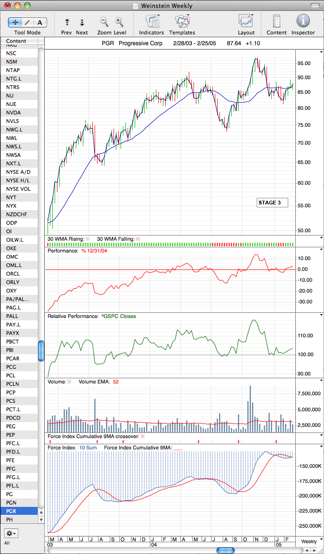
Task: Select PAYX in the symbol list
Action: pyautogui.click(x=19, y=333)
